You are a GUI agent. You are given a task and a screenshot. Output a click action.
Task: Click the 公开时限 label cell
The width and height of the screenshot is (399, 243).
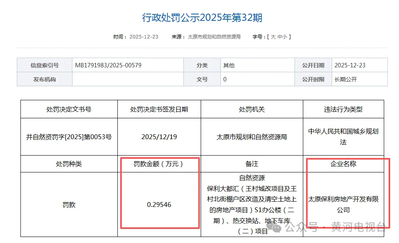(x=313, y=79)
